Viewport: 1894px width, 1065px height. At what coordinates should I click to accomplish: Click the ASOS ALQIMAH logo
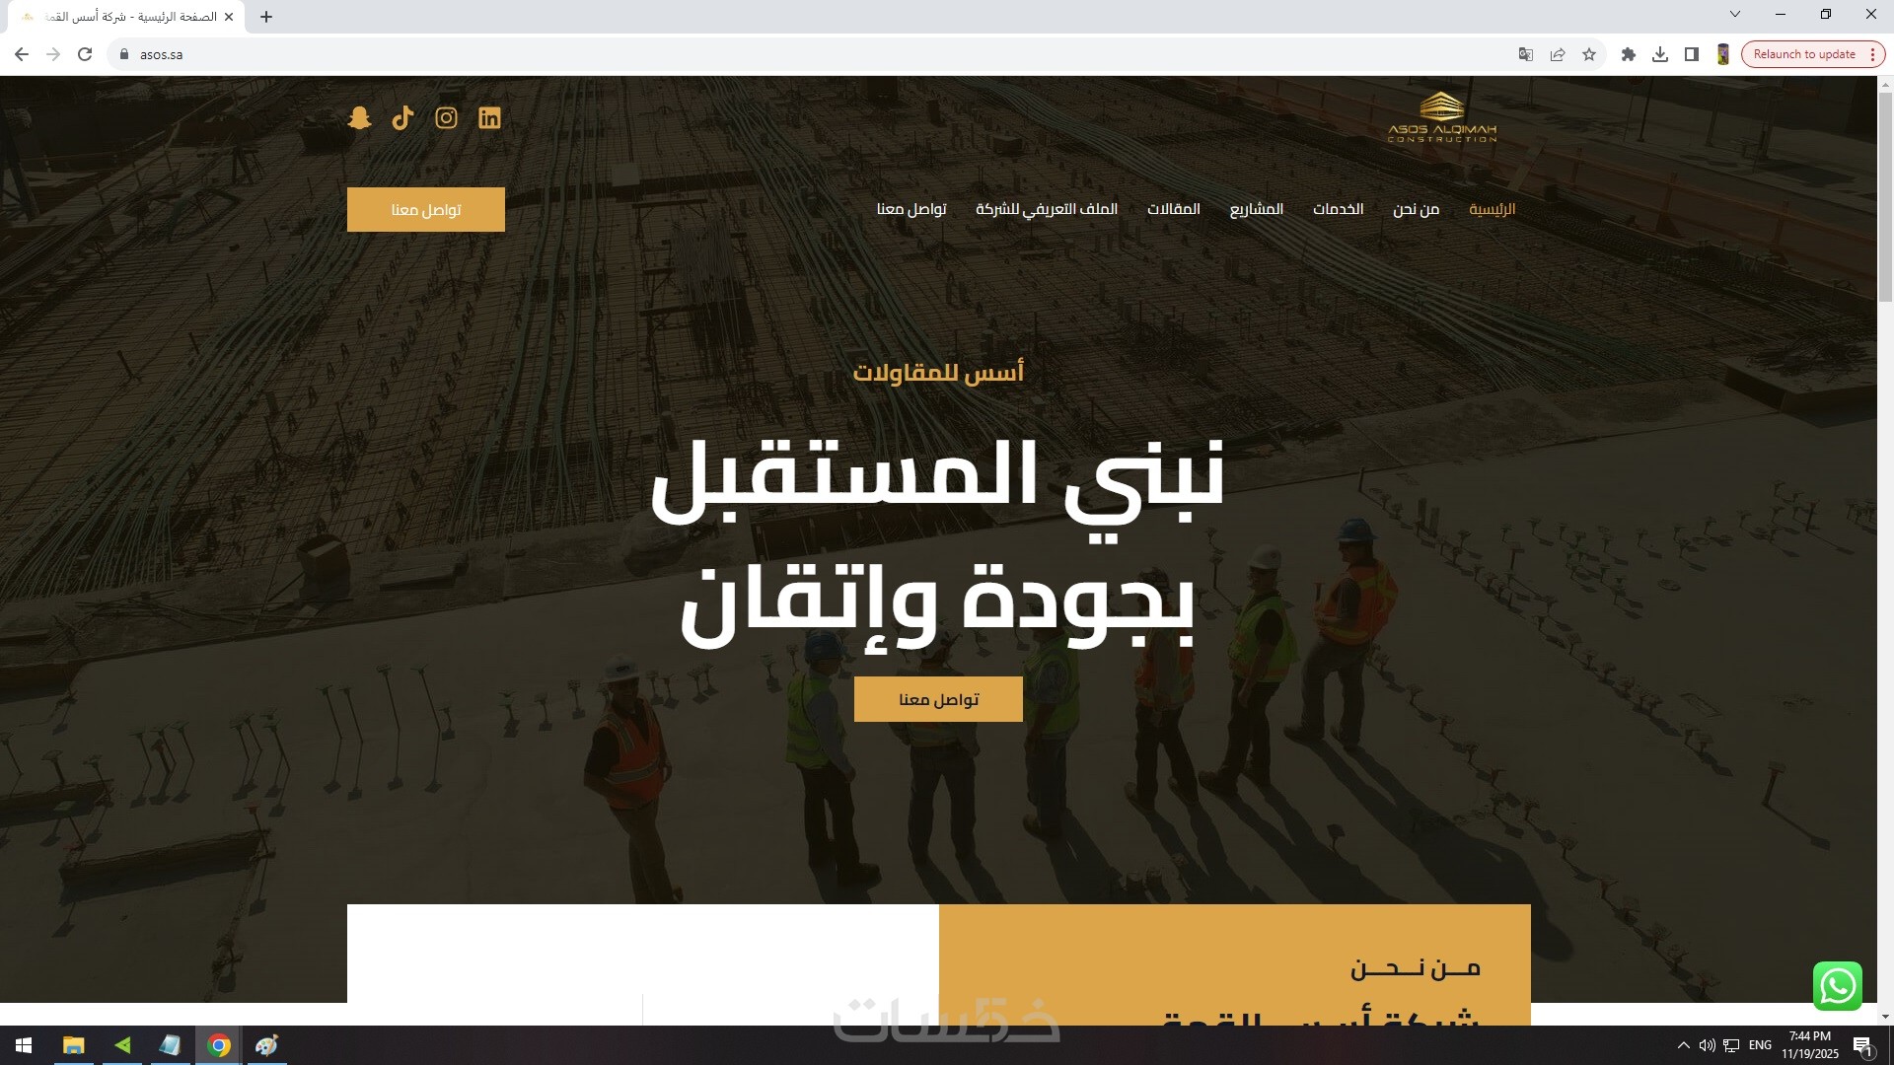(x=1442, y=118)
